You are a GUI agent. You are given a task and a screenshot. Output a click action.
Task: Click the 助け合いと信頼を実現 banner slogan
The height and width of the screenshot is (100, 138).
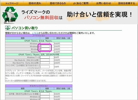99,15
